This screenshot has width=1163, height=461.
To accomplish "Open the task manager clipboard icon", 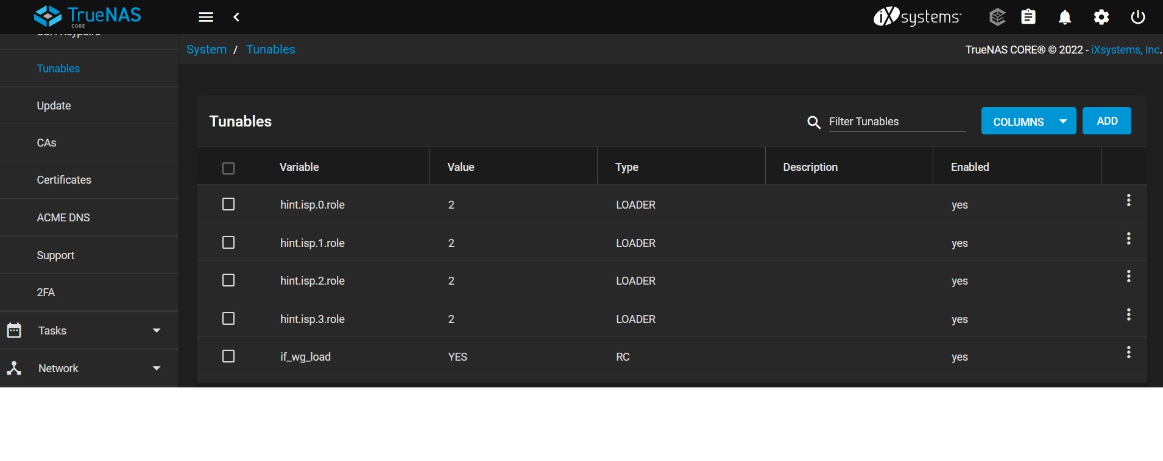I will click(x=1028, y=17).
